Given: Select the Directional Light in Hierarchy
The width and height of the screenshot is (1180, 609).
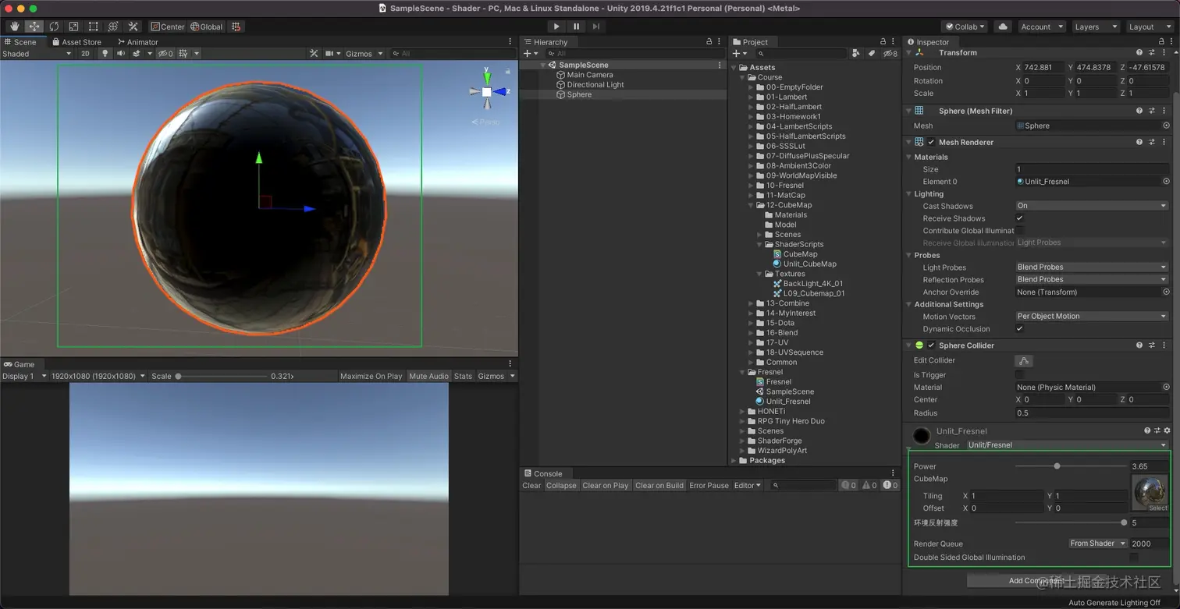Looking at the screenshot, I should pos(595,85).
